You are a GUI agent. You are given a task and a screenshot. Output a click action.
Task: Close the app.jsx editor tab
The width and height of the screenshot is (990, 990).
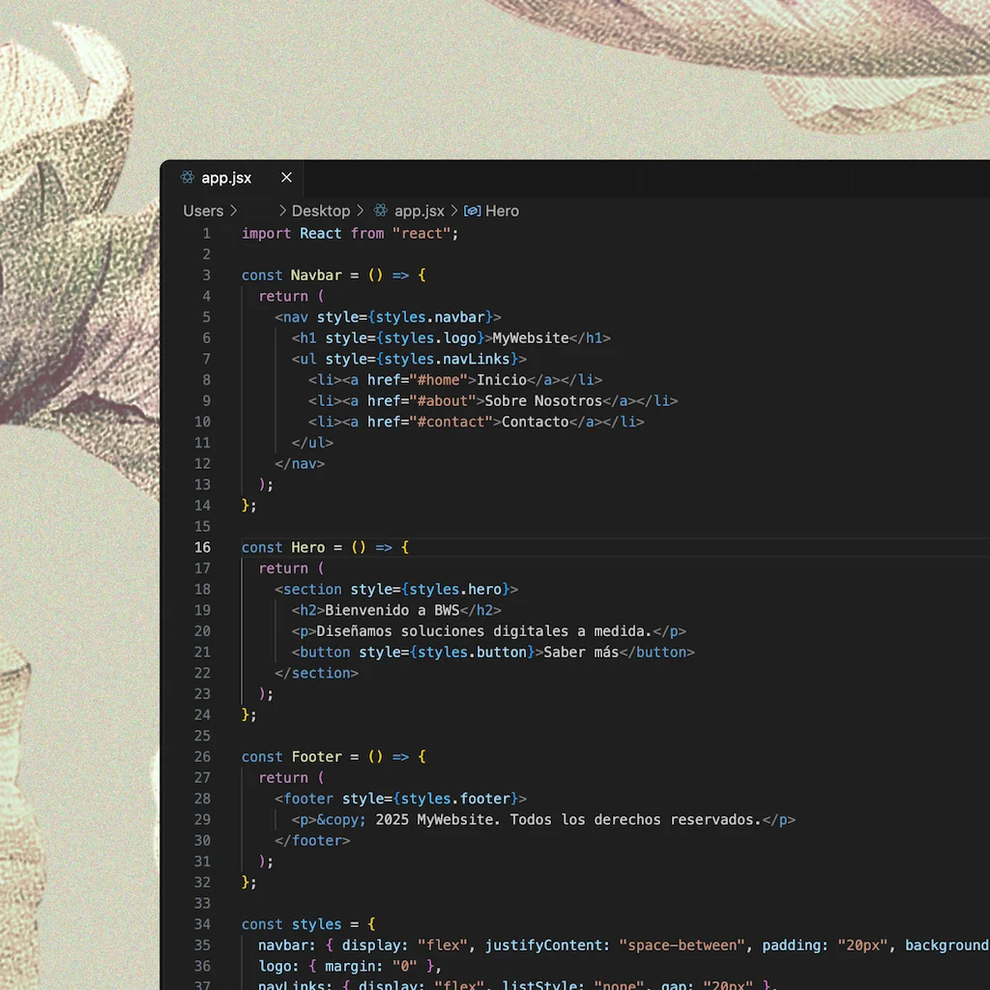pyautogui.click(x=286, y=178)
